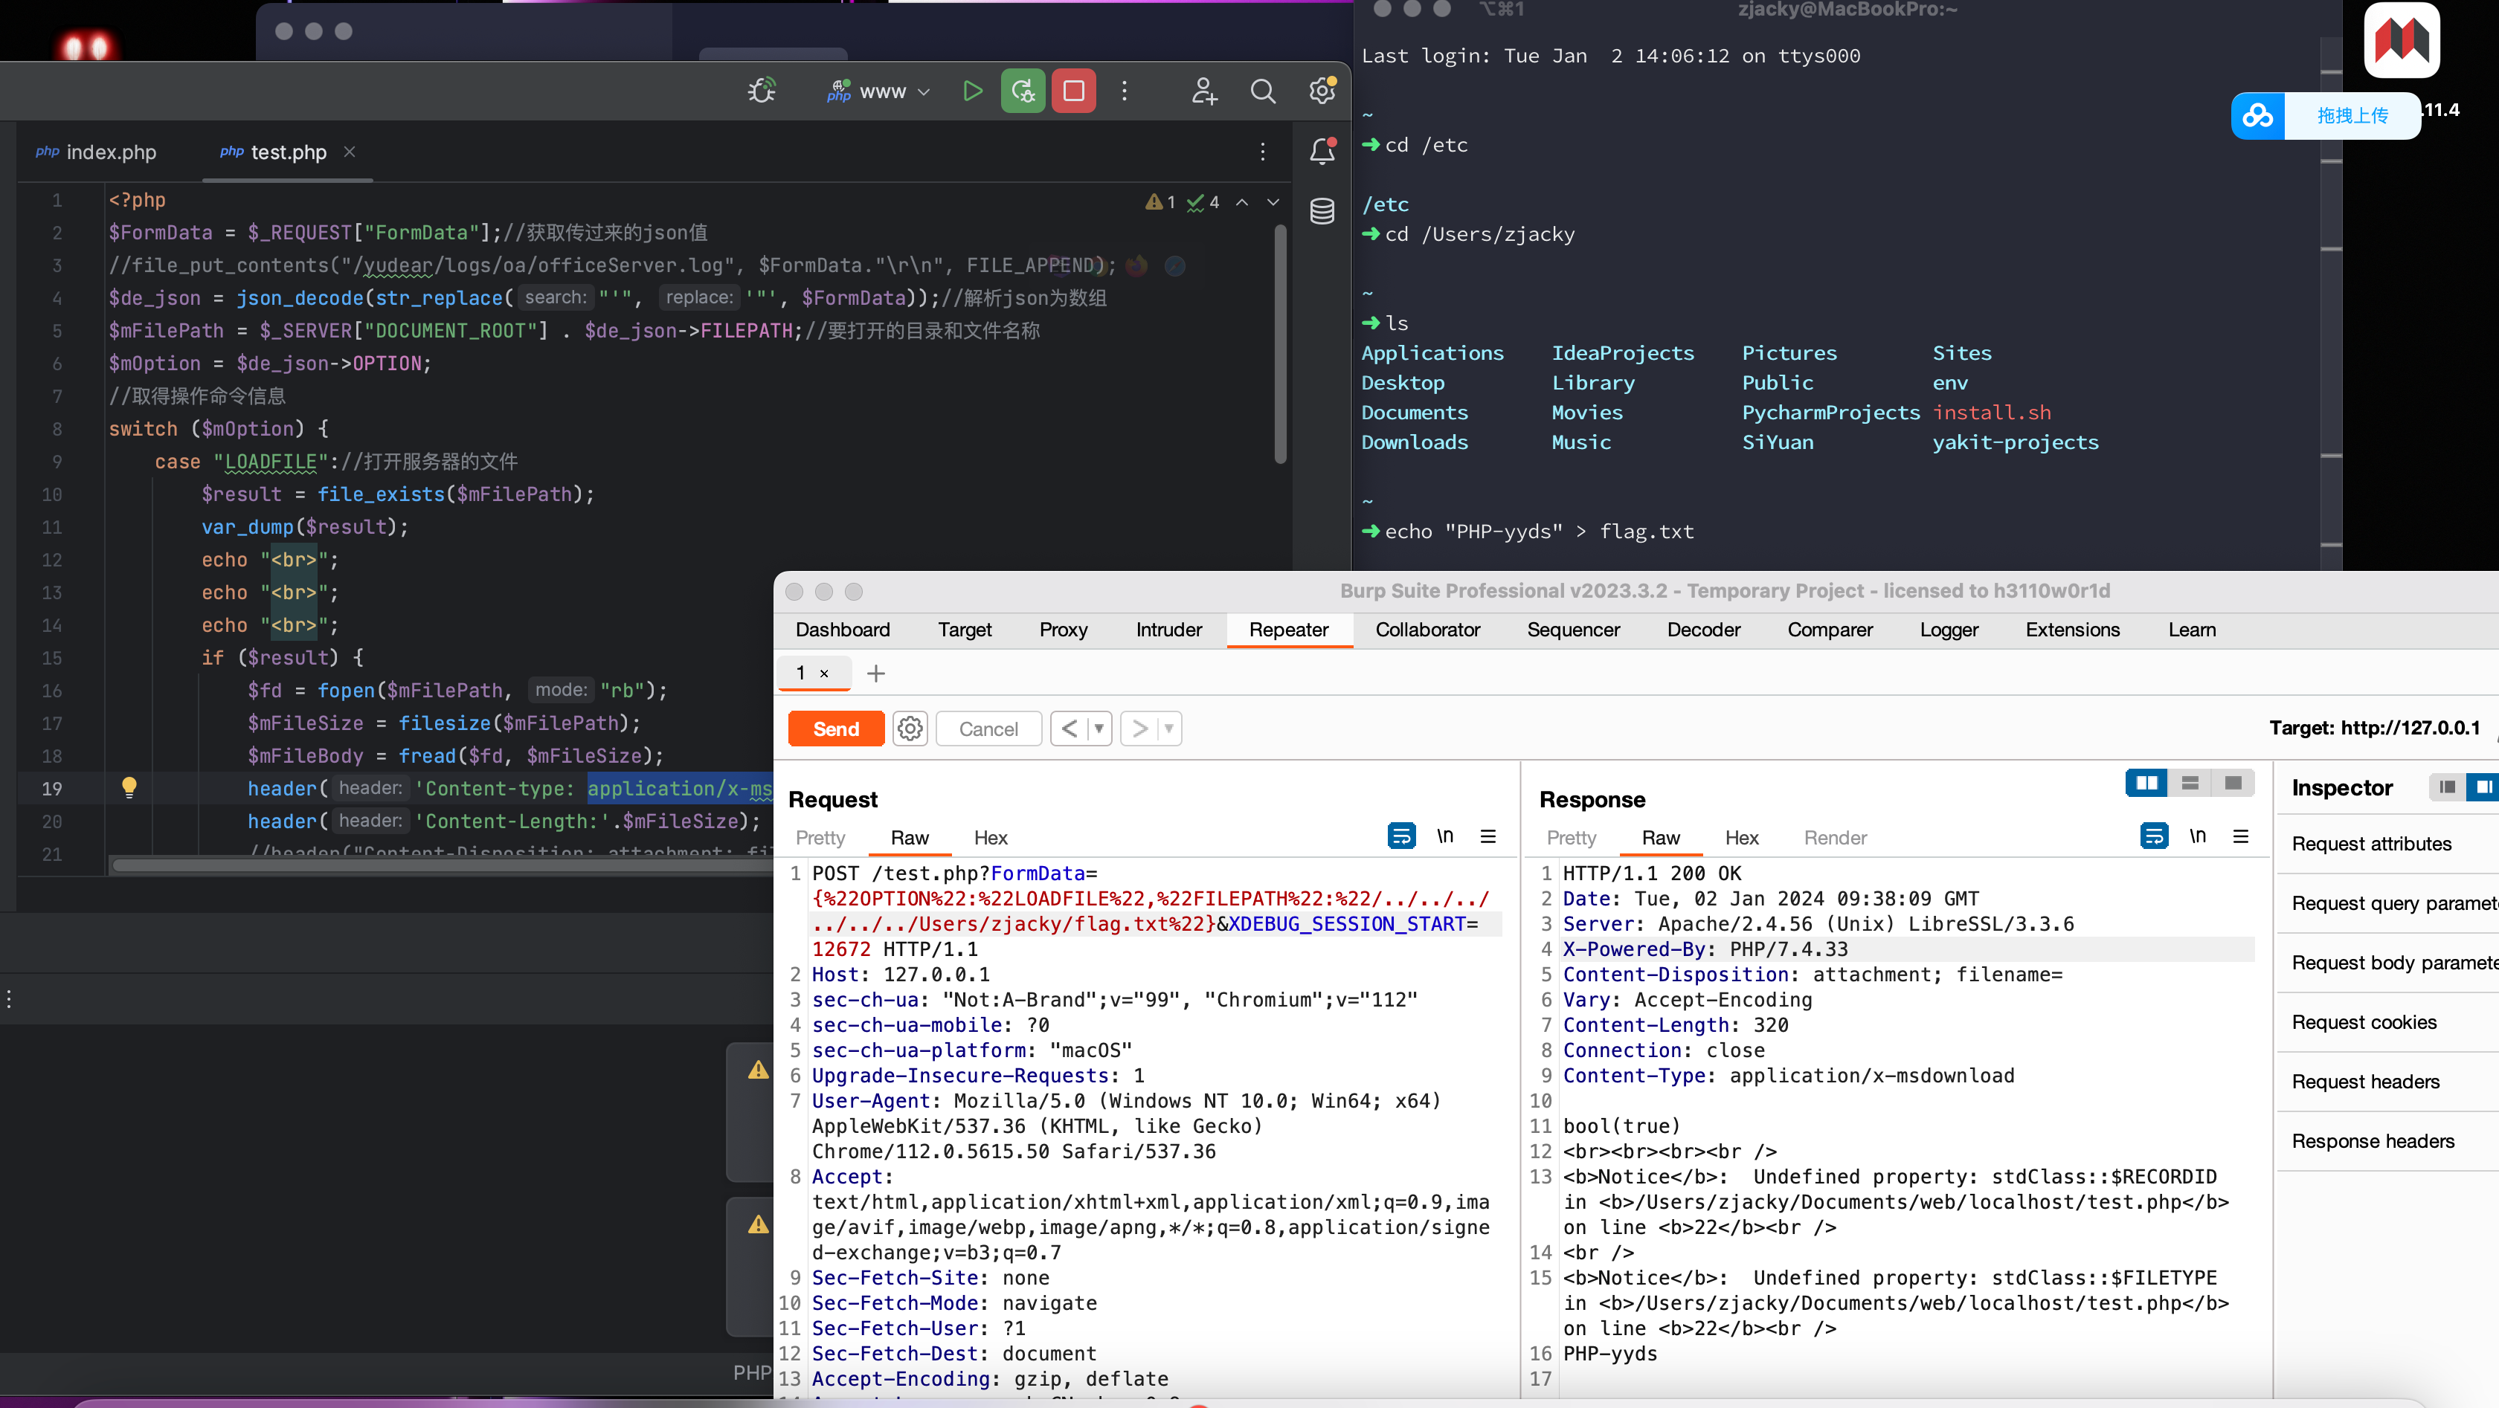Open Burp Repeater request settings gear
The image size is (2499, 1408).
coord(910,729)
